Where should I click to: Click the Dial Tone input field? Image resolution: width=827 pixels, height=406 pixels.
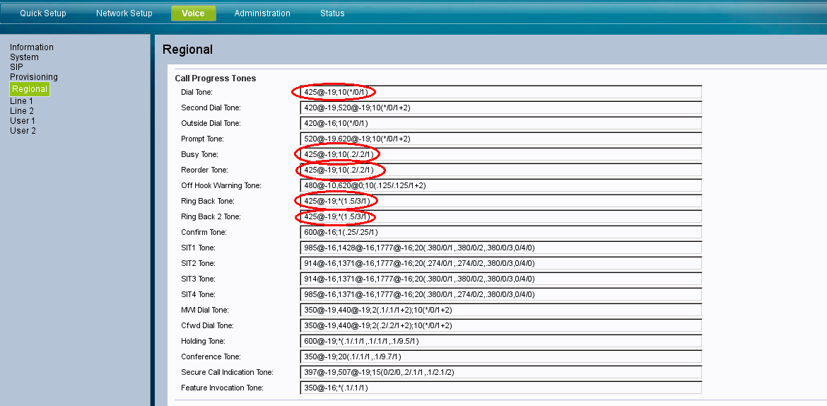(x=500, y=93)
